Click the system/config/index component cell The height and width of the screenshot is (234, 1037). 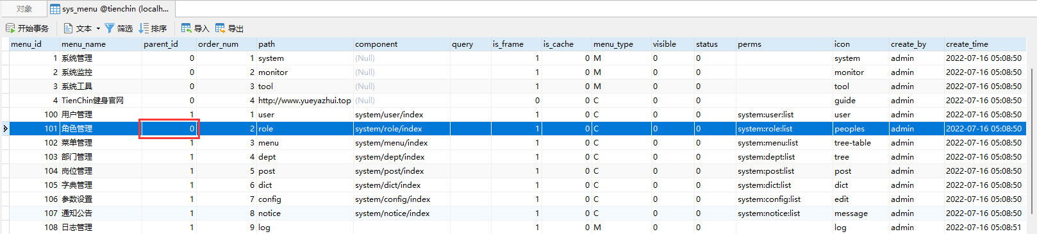402,199
